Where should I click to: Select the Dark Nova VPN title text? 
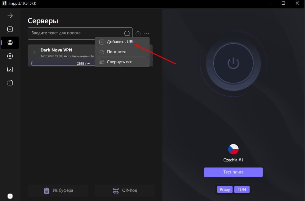(56, 50)
